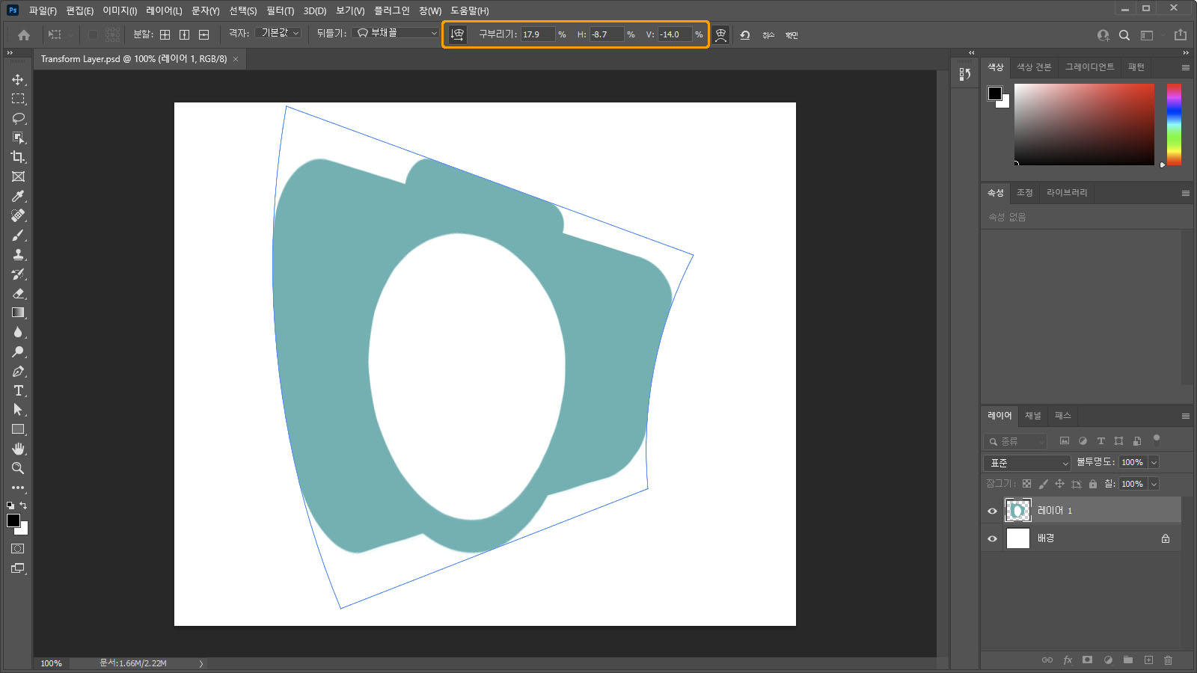Open the blend mode 표준 dropdown
The width and height of the screenshot is (1197, 673).
tap(1027, 463)
